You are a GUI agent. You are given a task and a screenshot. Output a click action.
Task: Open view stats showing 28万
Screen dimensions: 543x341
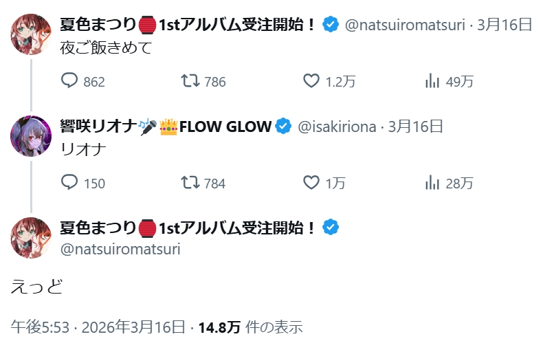coord(432,183)
